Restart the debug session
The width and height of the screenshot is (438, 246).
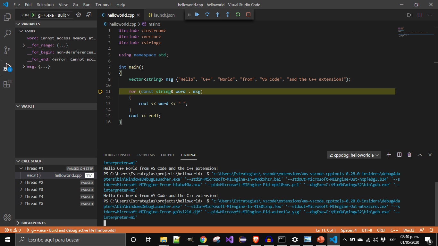pos(238,14)
